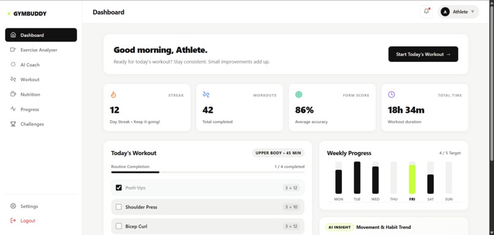
Task: Click the green dot beside the GYMBUDDY logo
Action: pos(9,13)
